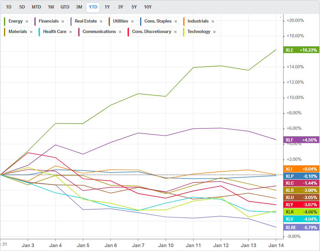The image size is (320, 251).
Task: Choose the MTD range tab
Action: [x=36, y=7]
